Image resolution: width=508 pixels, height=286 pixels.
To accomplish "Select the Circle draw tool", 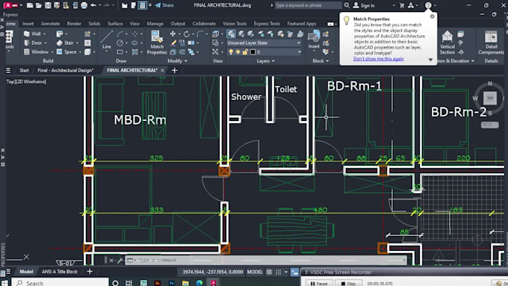I will click(x=120, y=43).
